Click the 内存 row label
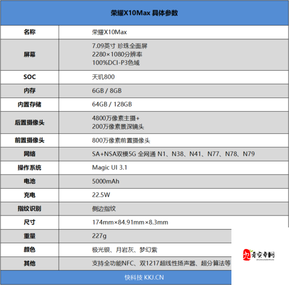Screen dimensions: 289x285 [x=30, y=91]
